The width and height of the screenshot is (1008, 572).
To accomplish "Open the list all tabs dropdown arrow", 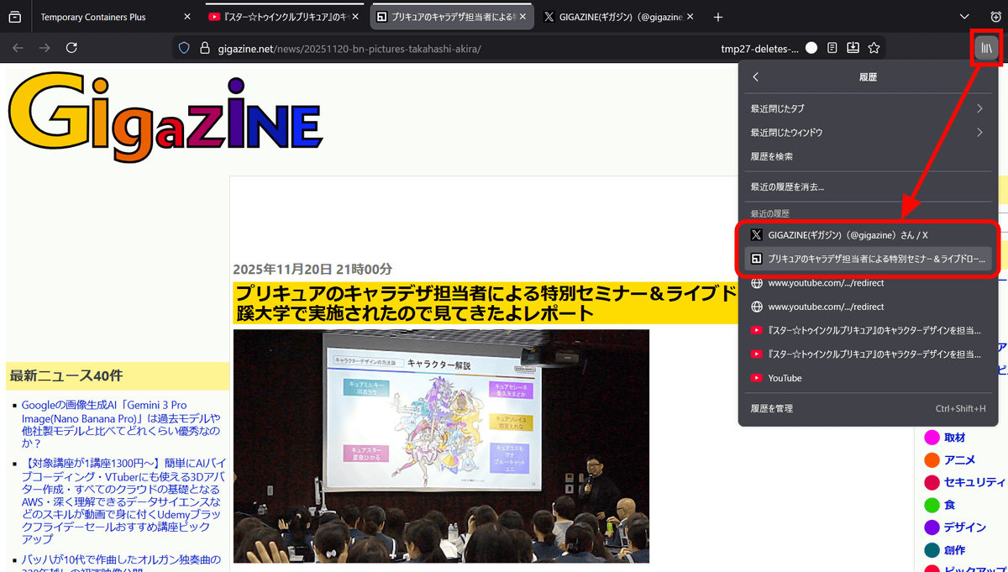I will (x=964, y=17).
